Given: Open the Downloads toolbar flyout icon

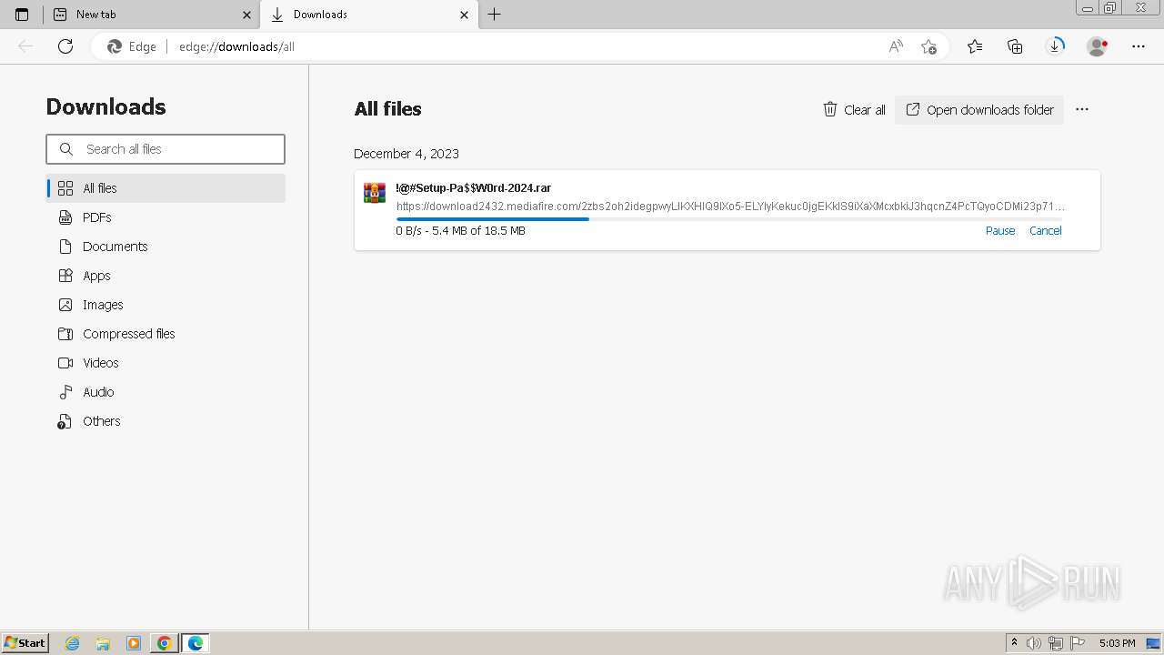Looking at the screenshot, I should (1055, 46).
